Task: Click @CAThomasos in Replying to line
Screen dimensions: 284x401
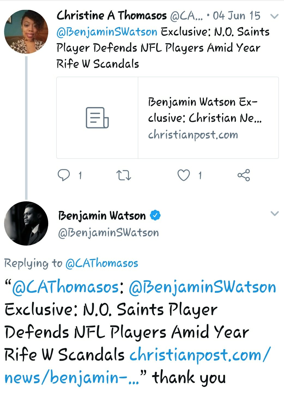Action: point(102,263)
